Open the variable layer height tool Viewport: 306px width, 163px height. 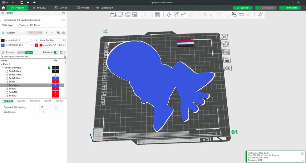(x=157, y=15)
